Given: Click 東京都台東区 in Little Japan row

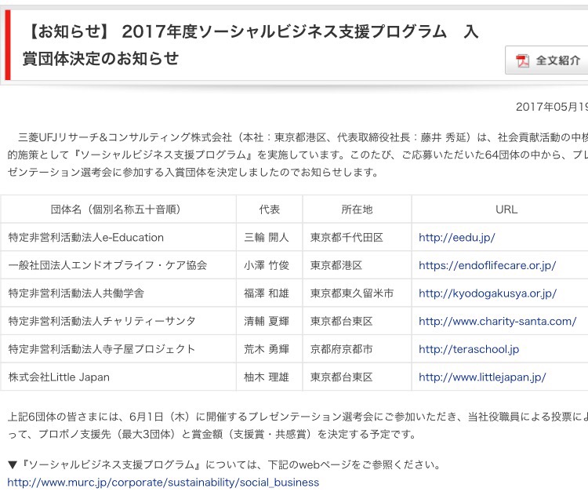Looking at the screenshot, I should pos(341,377).
